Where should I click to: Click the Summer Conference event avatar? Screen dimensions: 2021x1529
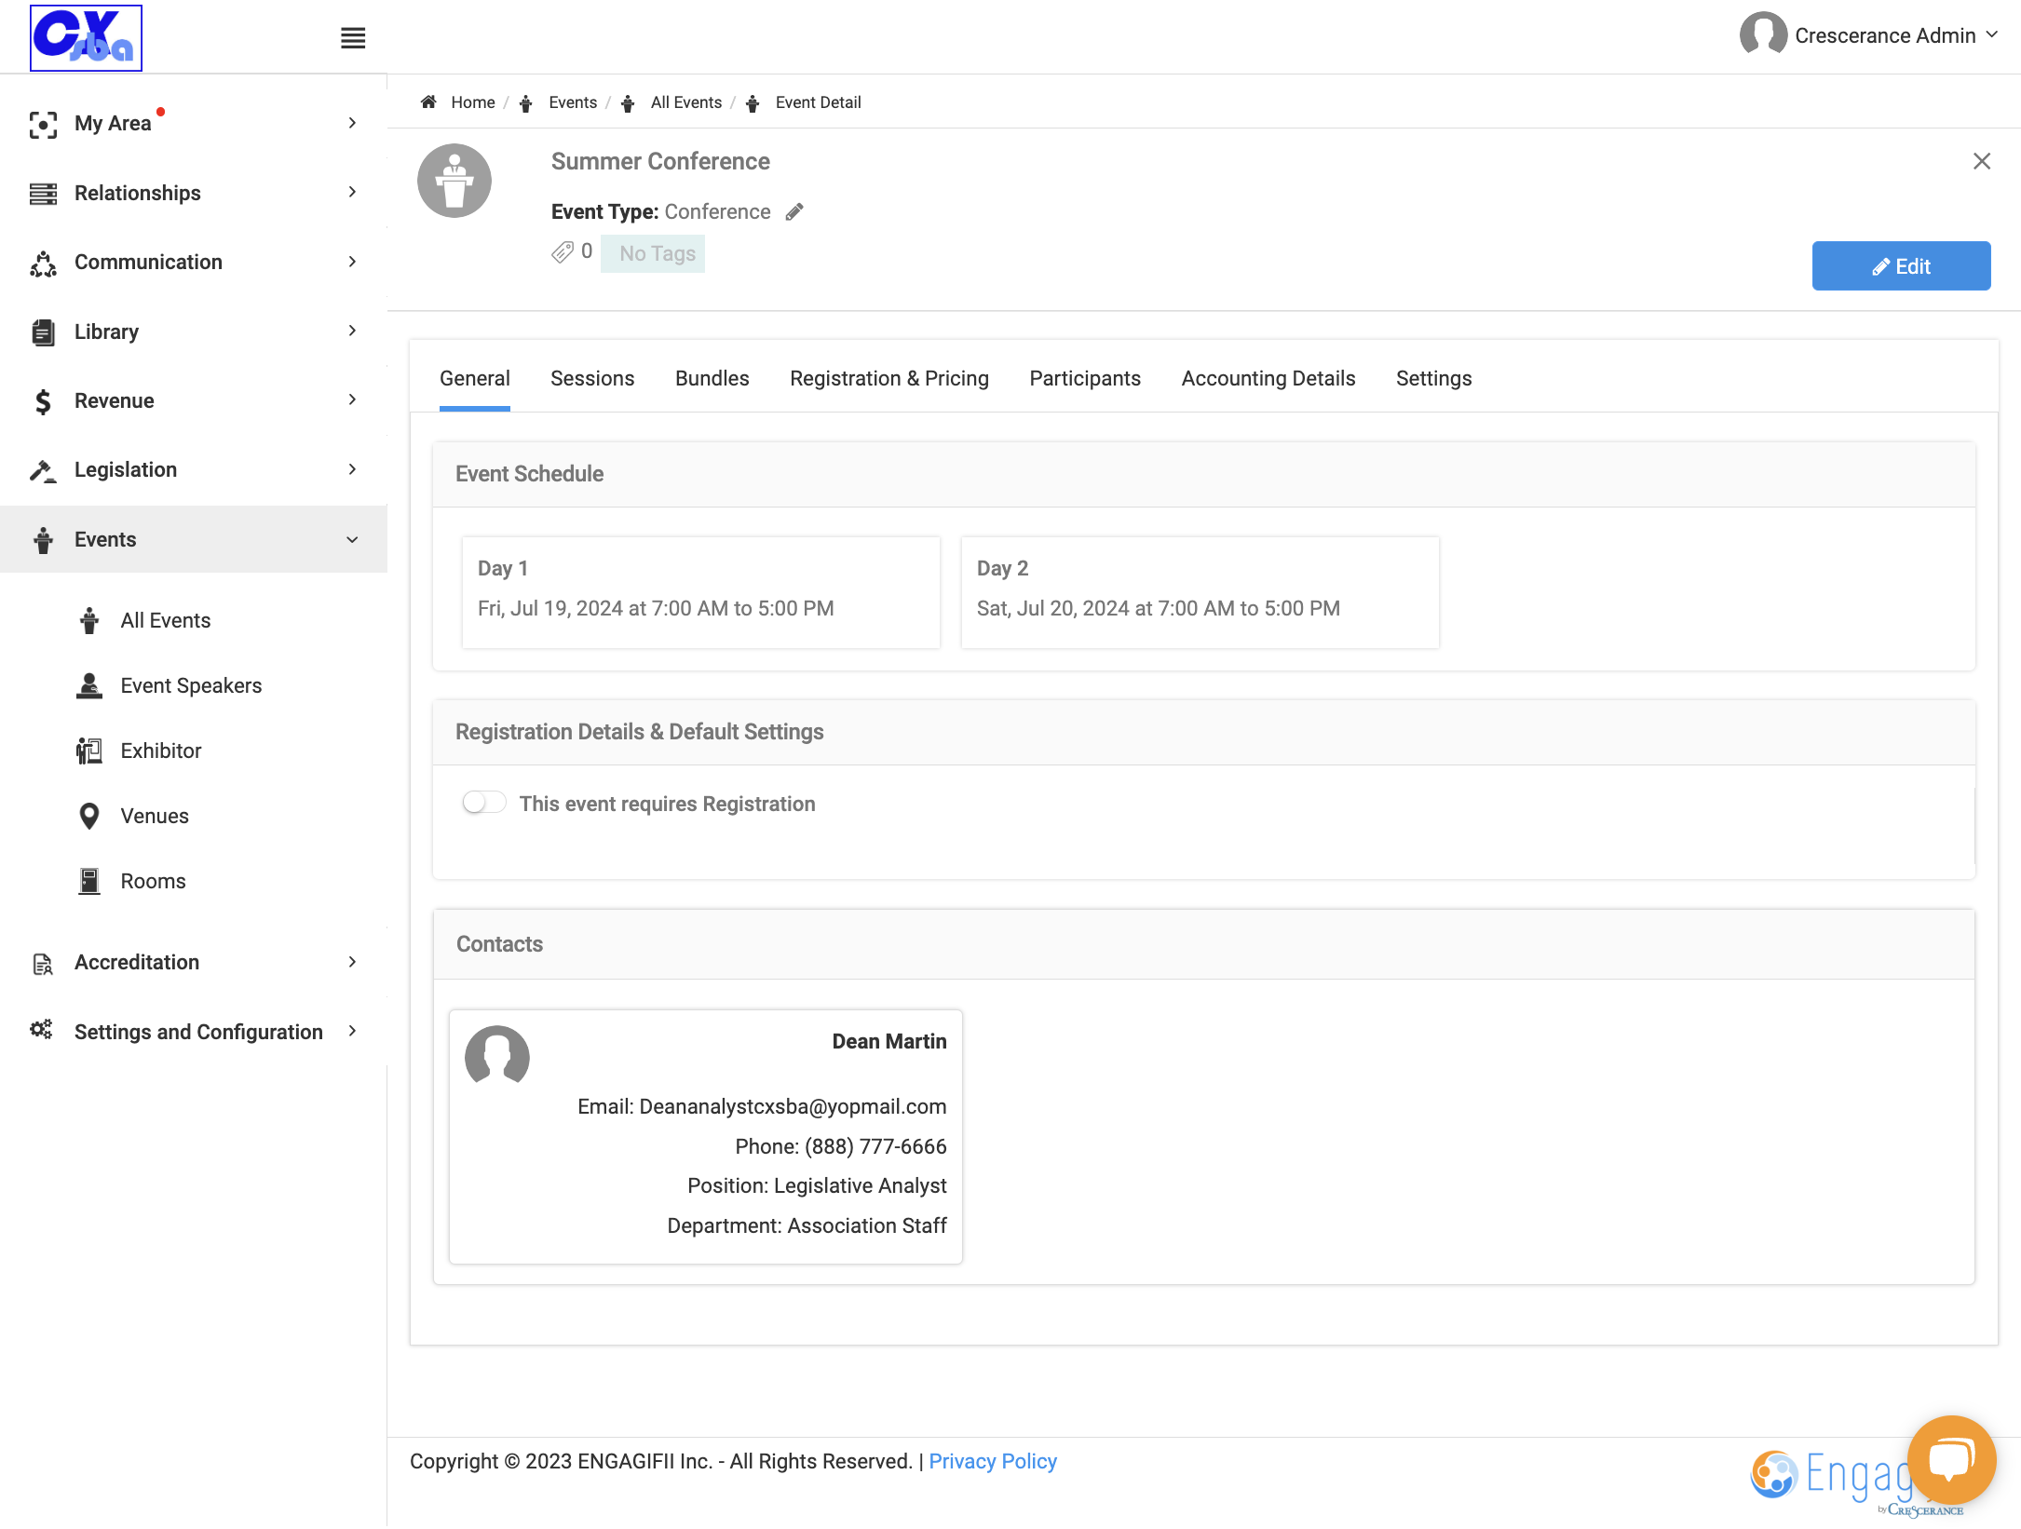click(454, 181)
